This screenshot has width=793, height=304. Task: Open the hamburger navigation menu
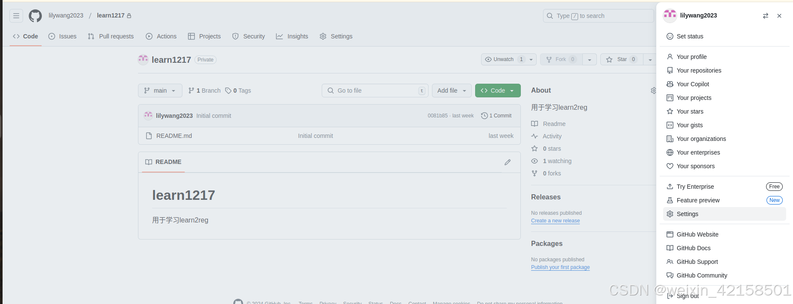pos(16,16)
